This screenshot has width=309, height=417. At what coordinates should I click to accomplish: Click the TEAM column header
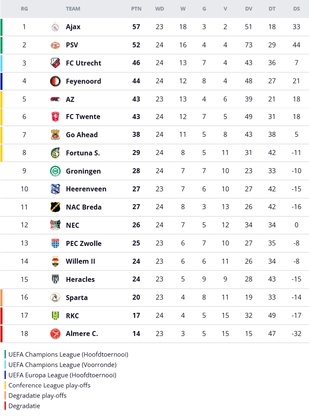click(x=73, y=9)
